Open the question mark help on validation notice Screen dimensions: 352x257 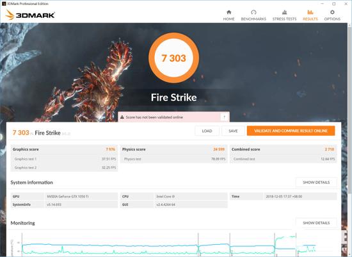[224, 117]
